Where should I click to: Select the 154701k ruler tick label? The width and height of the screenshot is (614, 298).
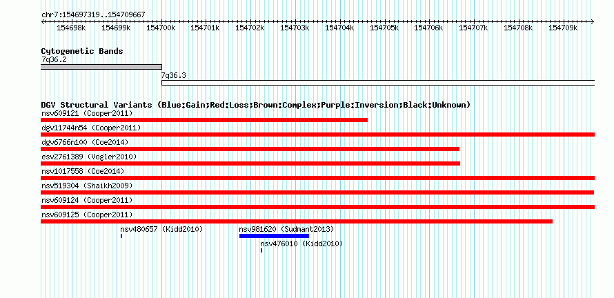pyautogui.click(x=205, y=28)
